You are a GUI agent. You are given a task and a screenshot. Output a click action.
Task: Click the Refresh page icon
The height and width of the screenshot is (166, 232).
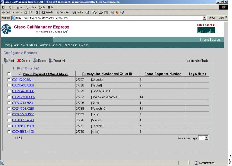[x=31, y=12]
